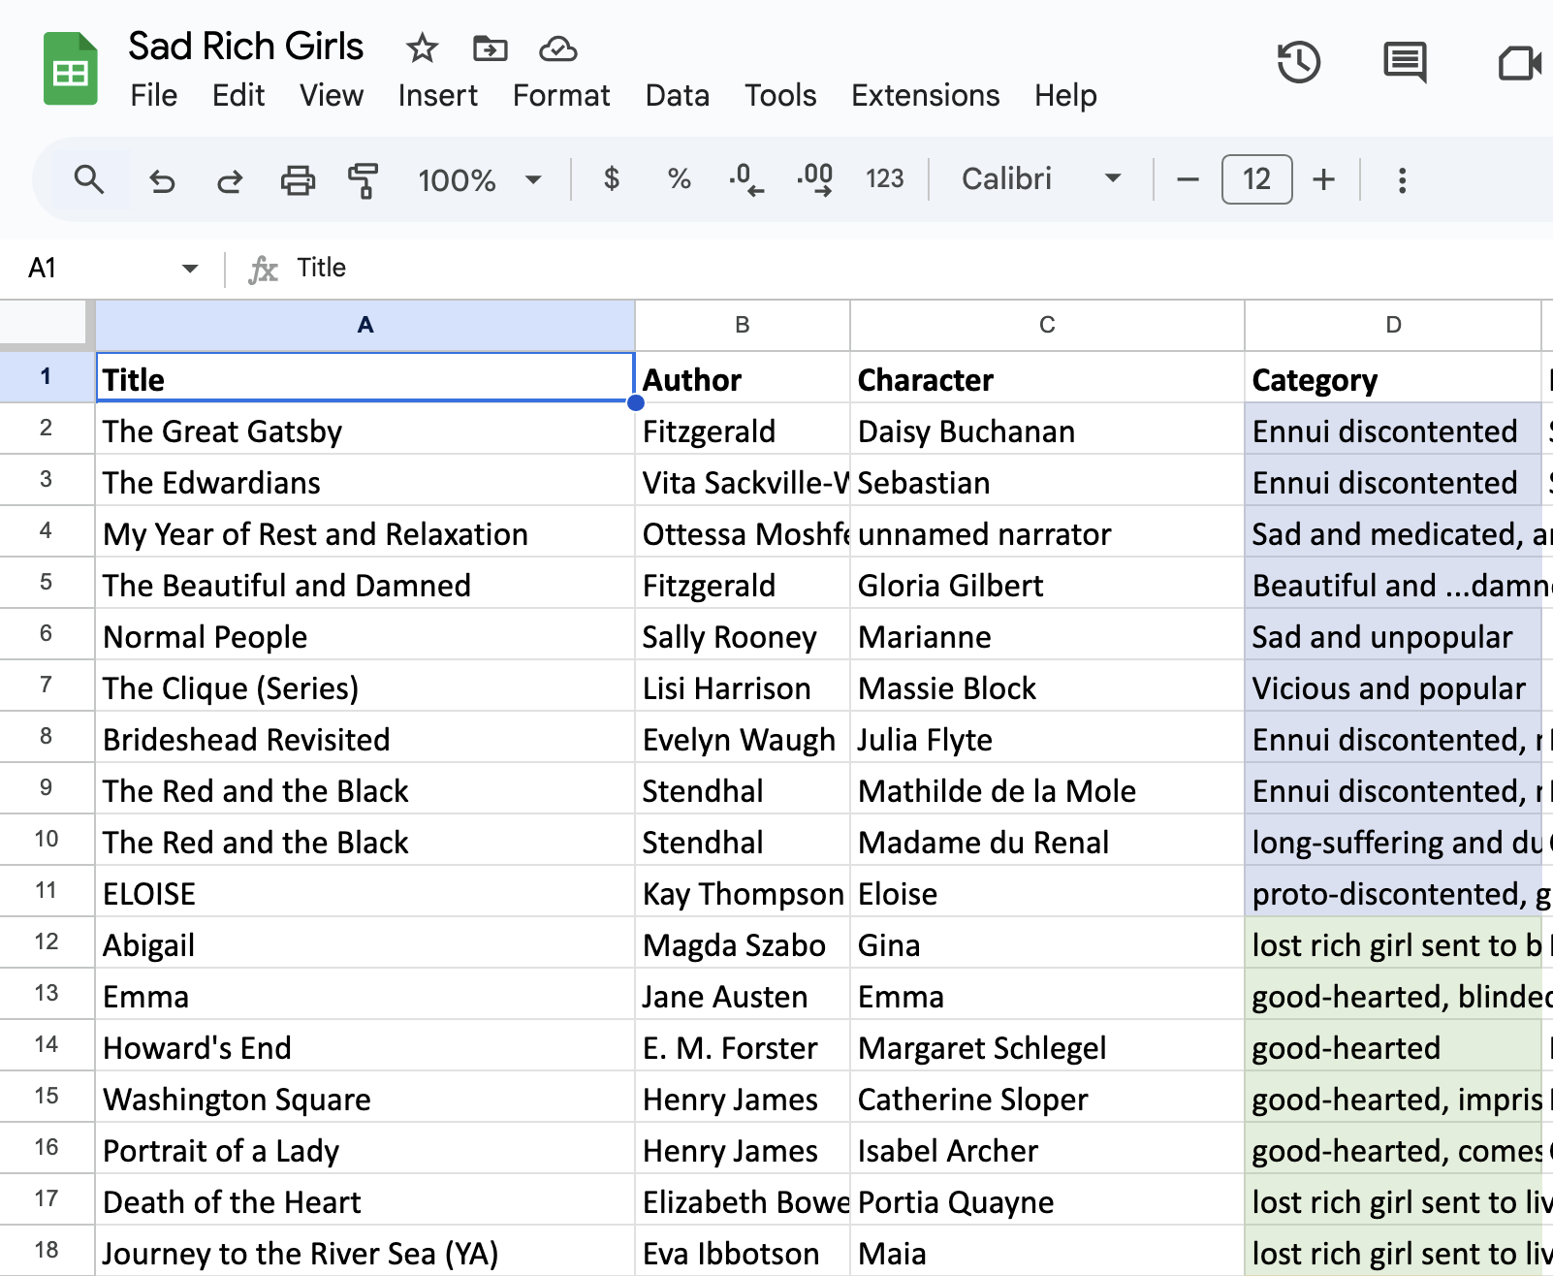
Task: Select column C header
Action: coord(1047,326)
